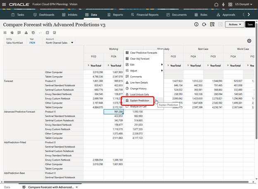Expand the FY23 YearTotal column

pos(88,66)
